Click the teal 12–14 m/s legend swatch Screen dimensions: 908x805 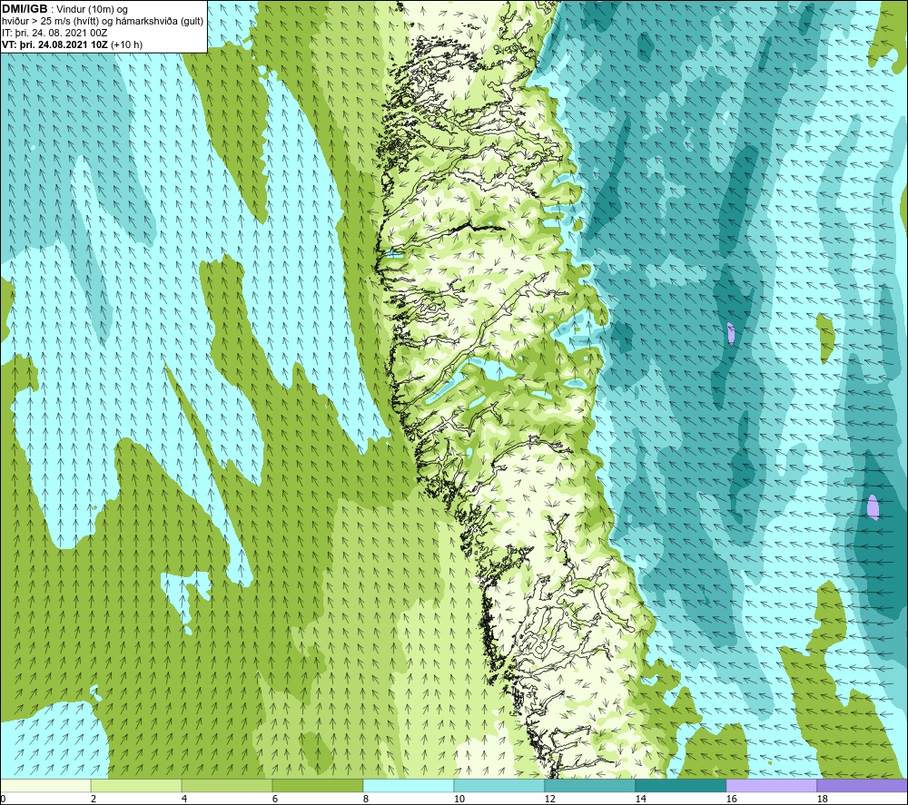pos(589,785)
